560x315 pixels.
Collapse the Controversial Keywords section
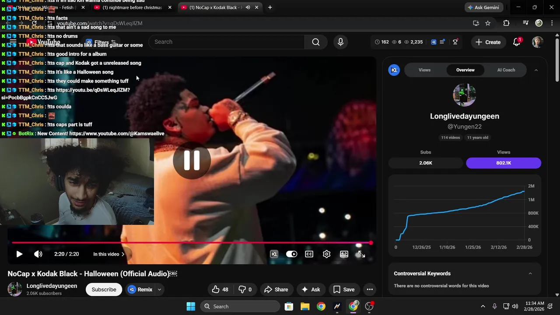[x=530, y=273]
